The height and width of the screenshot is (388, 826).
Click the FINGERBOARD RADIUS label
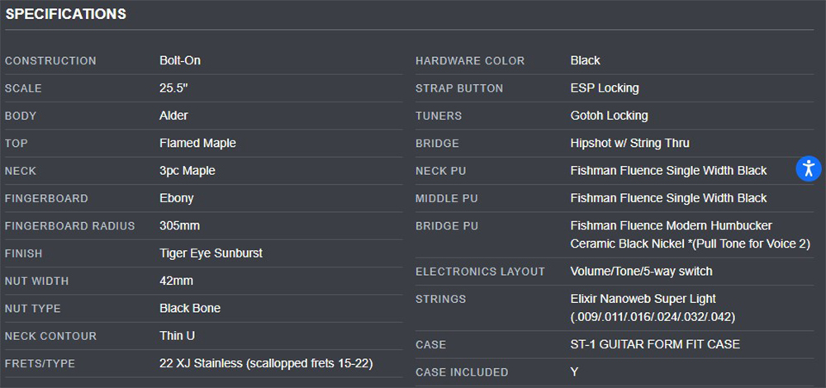[x=70, y=226]
